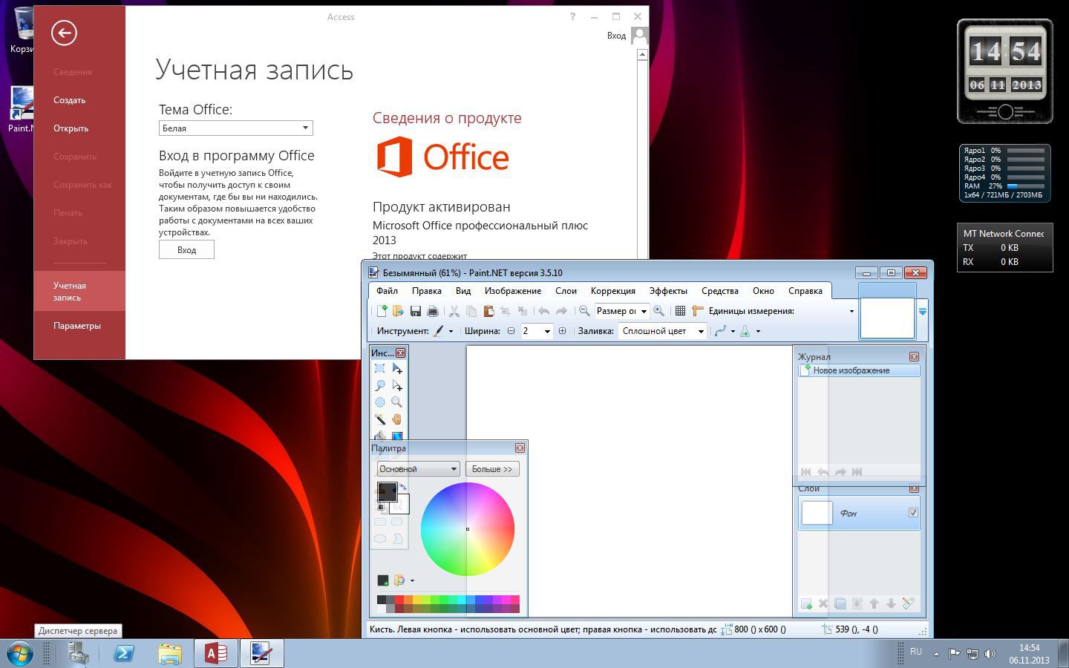Select the Magic Wand tool
The height and width of the screenshot is (668, 1069).
pyautogui.click(x=380, y=419)
